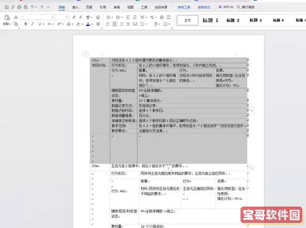Apply text highlight color

tap(78, 24)
